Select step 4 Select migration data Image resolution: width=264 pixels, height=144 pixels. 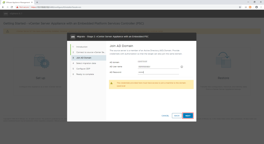click(89, 63)
